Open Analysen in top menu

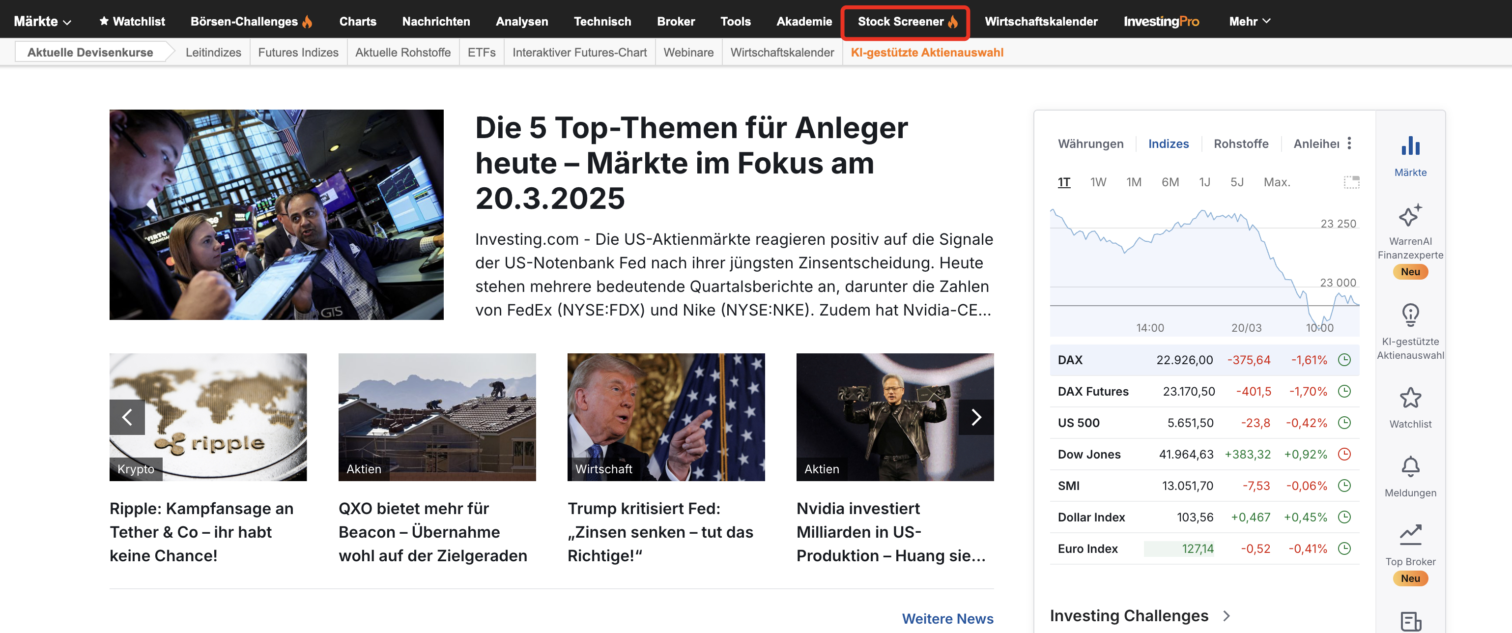tap(521, 21)
